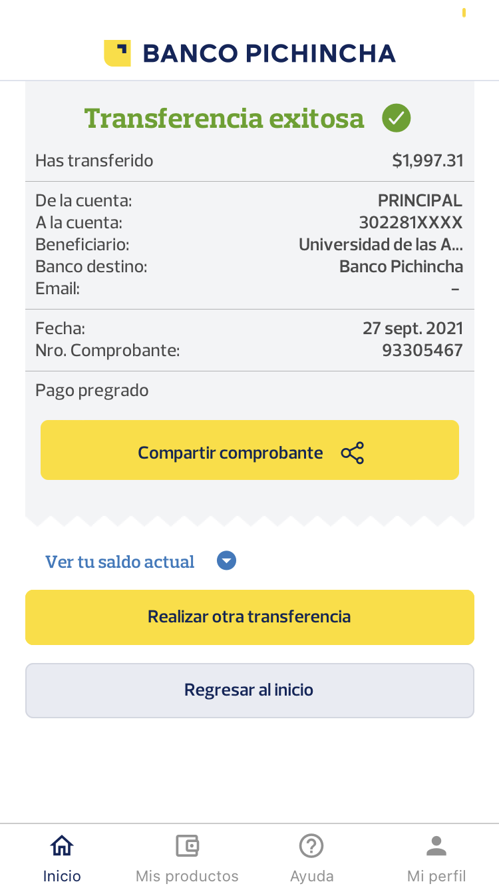Tap the BANCO PICHINCHA header title
This screenshot has width=499, height=888.
[269, 53]
